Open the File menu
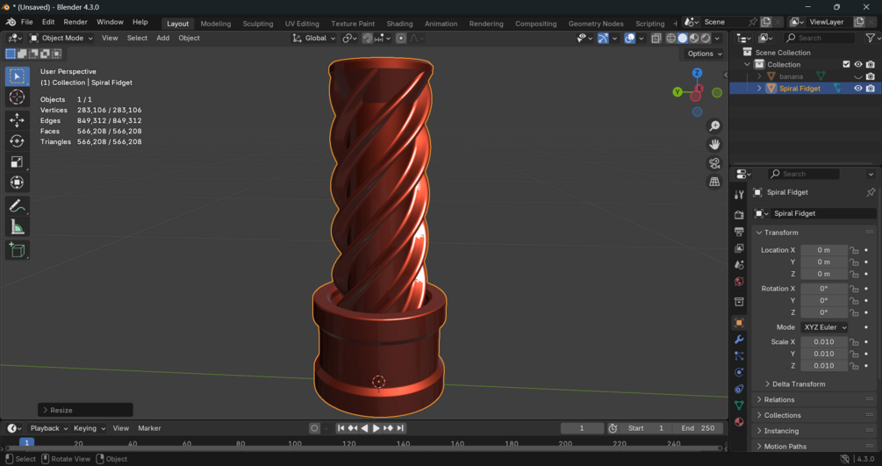The width and height of the screenshot is (882, 466). point(26,22)
